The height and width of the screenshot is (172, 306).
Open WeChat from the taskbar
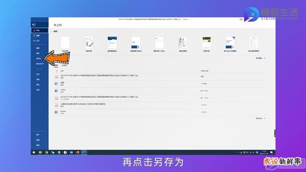[53, 152]
